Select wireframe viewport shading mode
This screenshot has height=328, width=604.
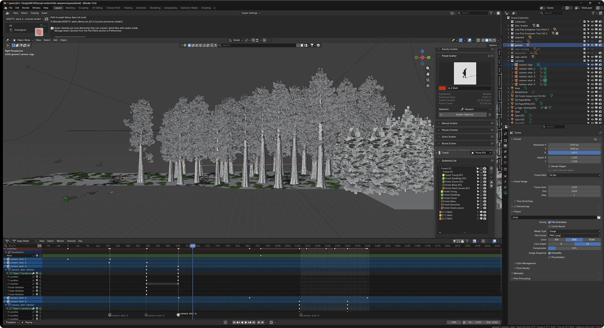coord(483,40)
